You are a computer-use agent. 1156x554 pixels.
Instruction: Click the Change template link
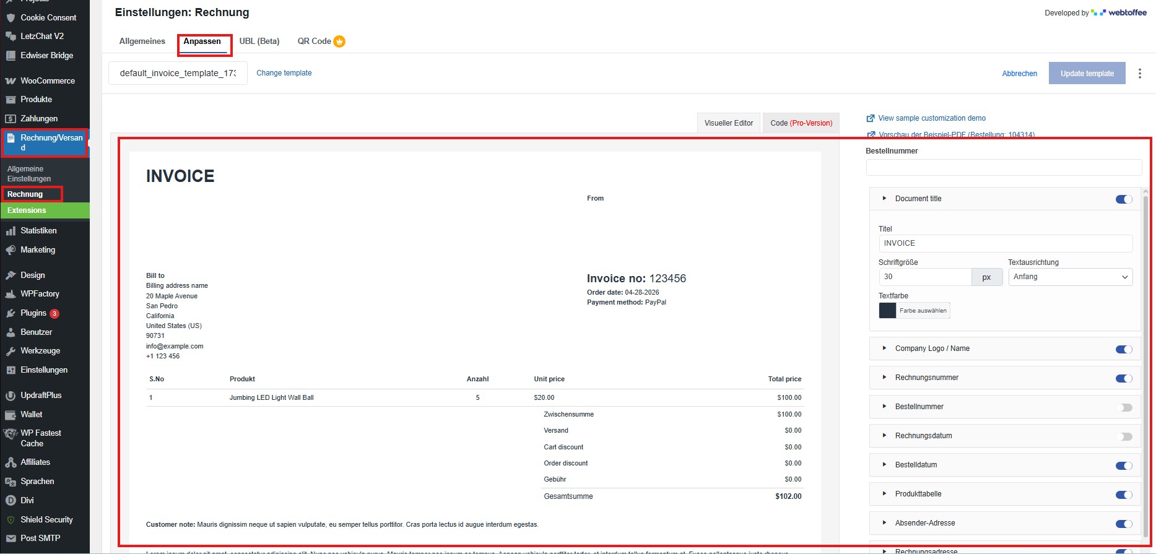tap(284, 73)
